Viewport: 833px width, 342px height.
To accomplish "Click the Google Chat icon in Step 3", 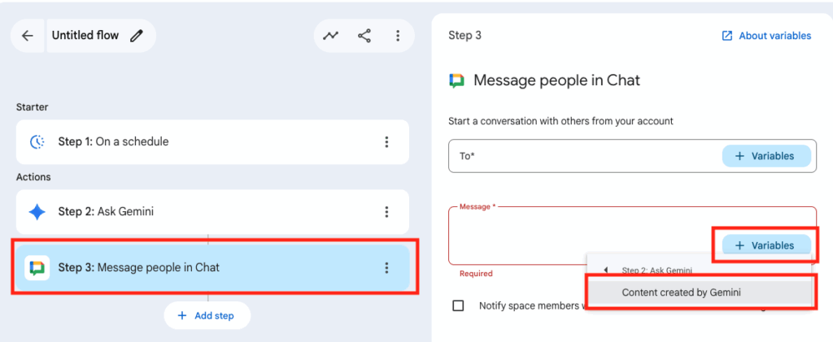I will pyautogui.click(x=37, y=267).
